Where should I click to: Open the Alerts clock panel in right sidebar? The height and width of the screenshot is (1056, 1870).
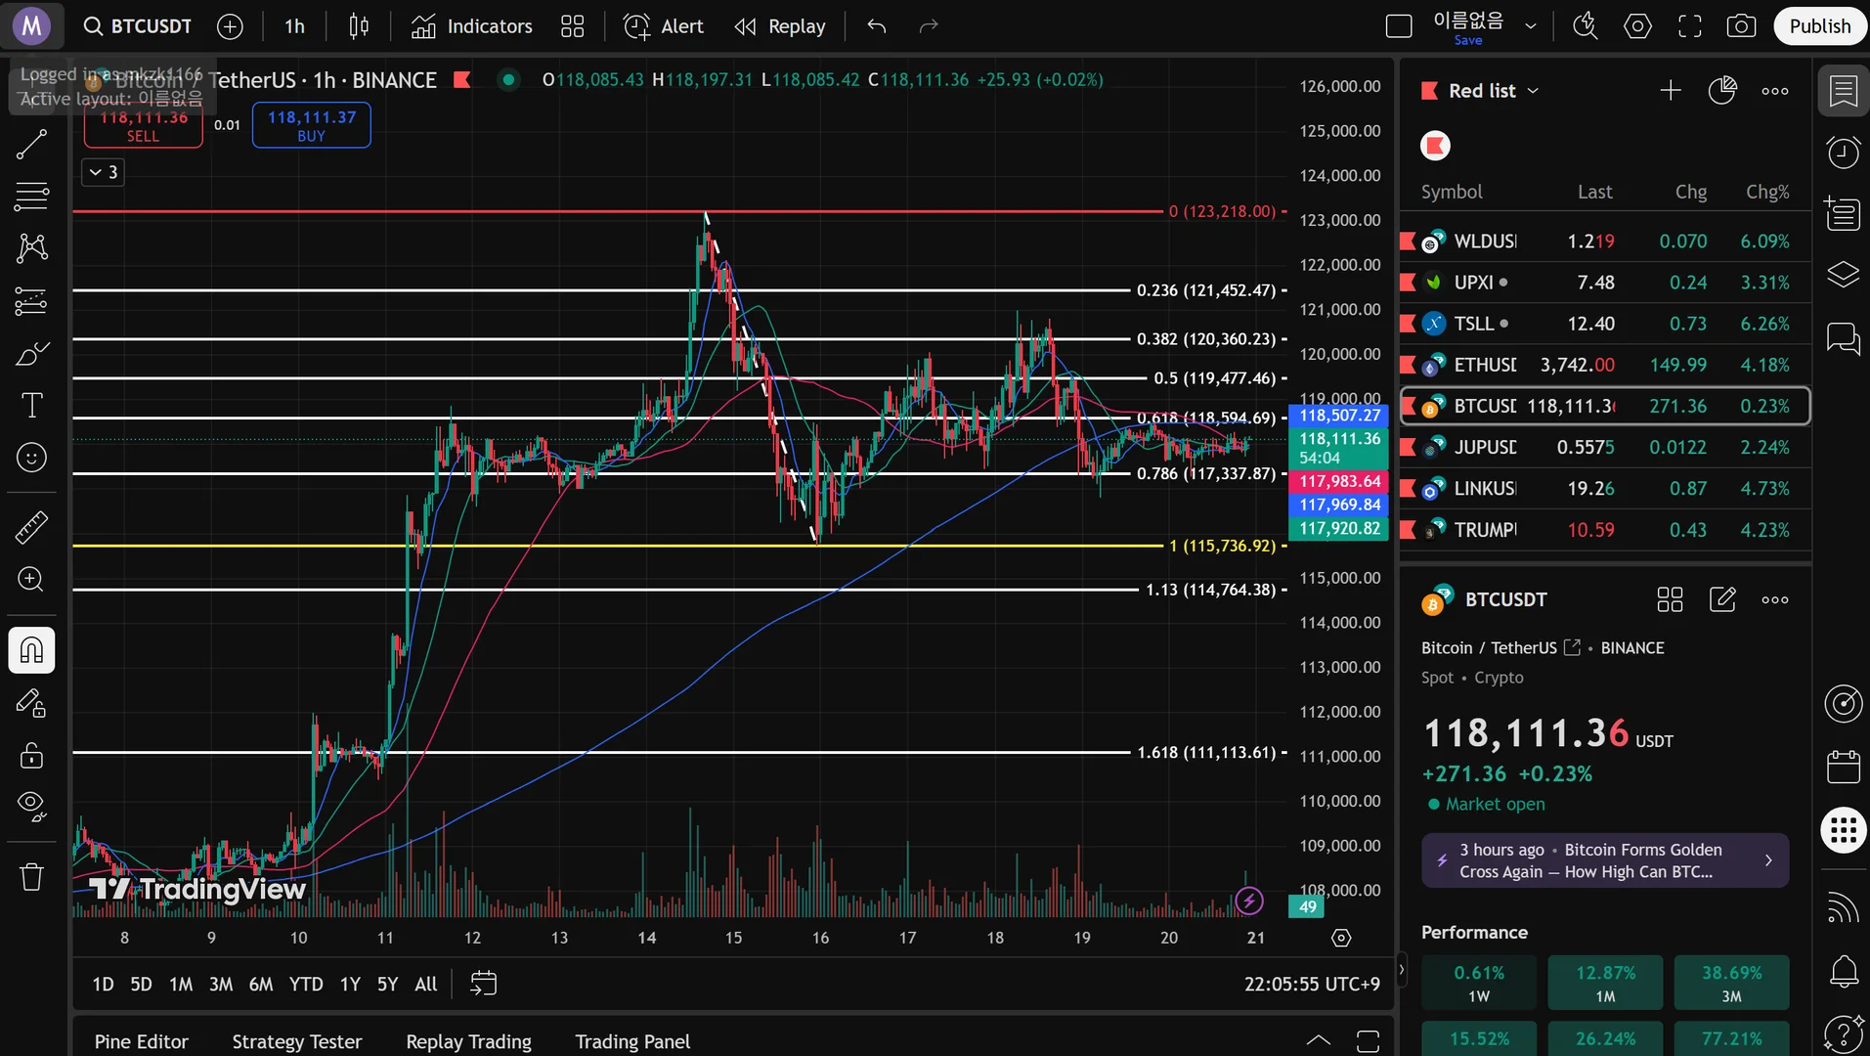click(1843, 153)
